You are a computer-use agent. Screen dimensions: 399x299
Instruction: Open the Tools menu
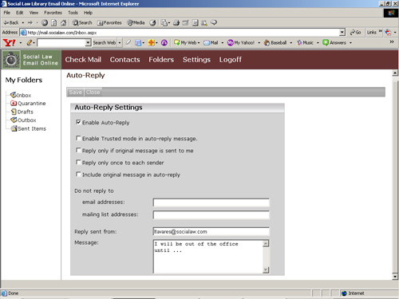(x=73, y=13)
